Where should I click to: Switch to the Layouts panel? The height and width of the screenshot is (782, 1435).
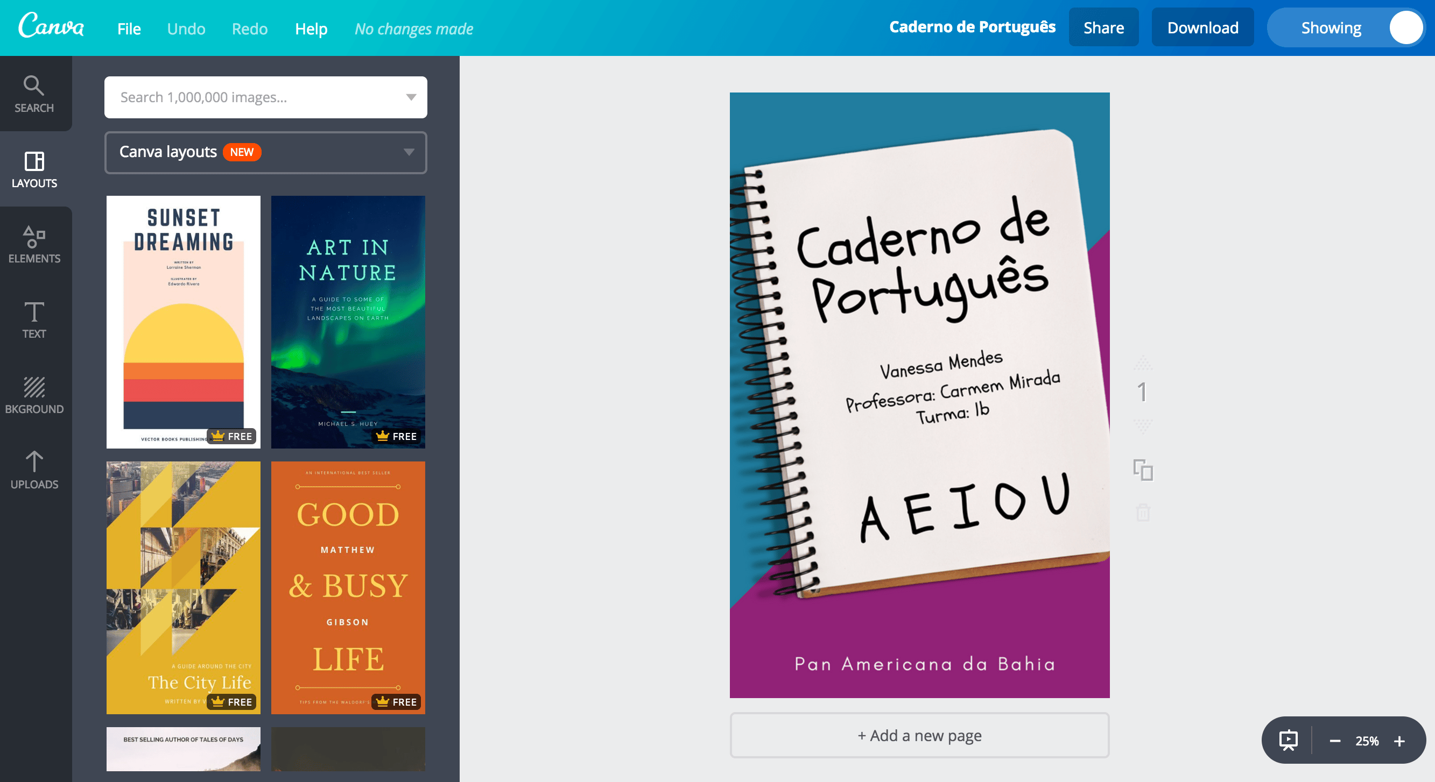tap(34, 169)
